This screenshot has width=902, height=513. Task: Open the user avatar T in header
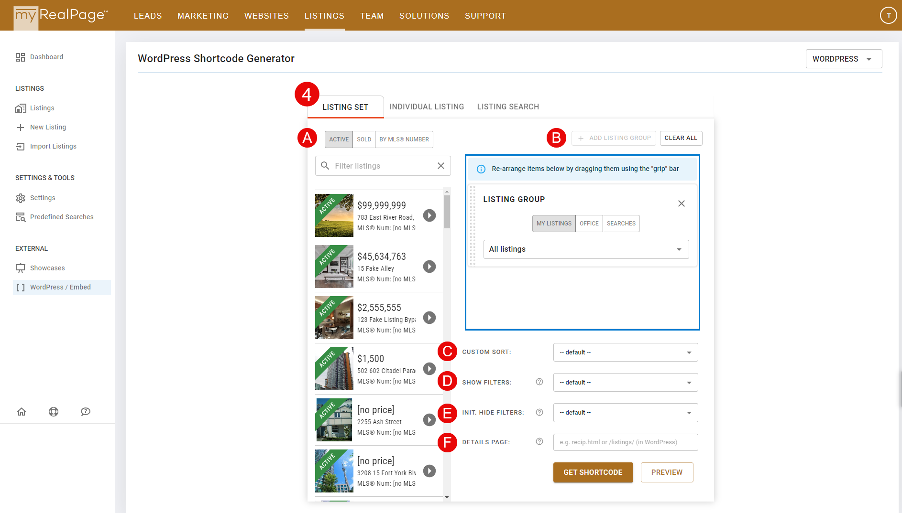coord(888,15)
